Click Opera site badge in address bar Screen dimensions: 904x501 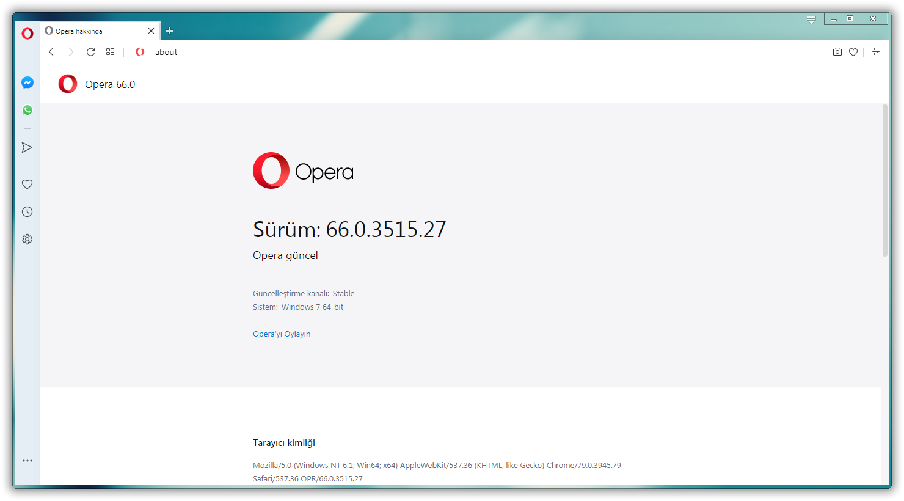click(140, 52)
